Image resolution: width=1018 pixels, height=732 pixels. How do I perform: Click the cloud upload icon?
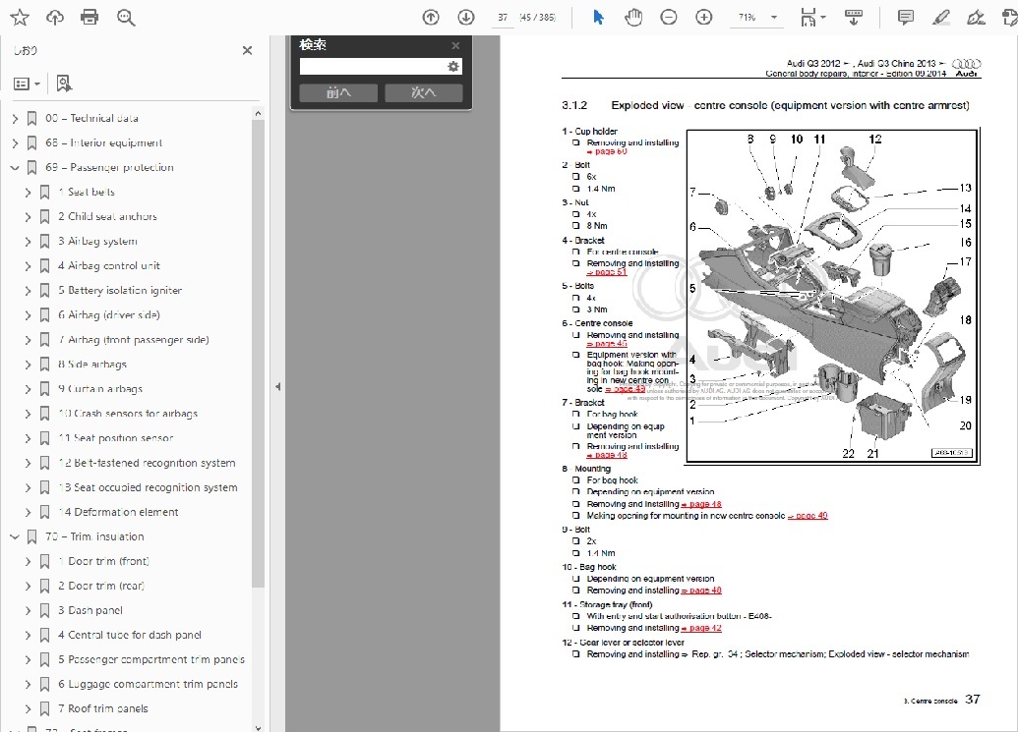(54, 18)
